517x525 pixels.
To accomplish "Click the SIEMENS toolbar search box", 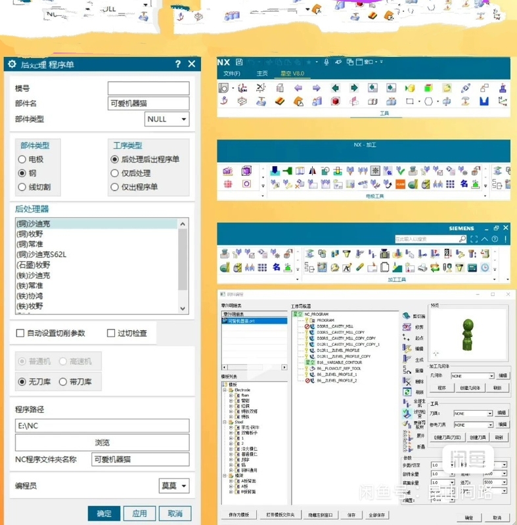I will click(430, 239).
